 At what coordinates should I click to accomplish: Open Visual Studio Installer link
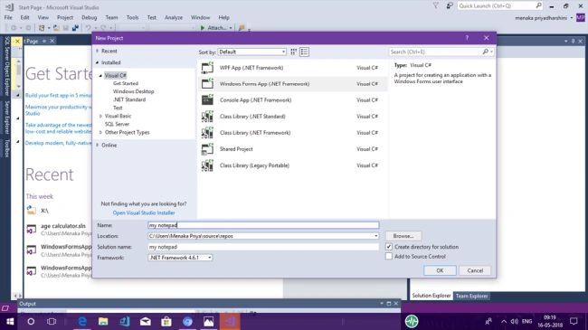click(144, 212)
